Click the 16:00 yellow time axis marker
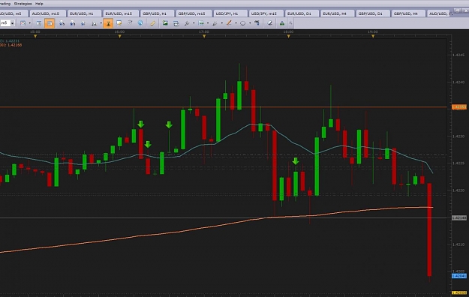Viewport: 469px width, 297px height. 119,36
